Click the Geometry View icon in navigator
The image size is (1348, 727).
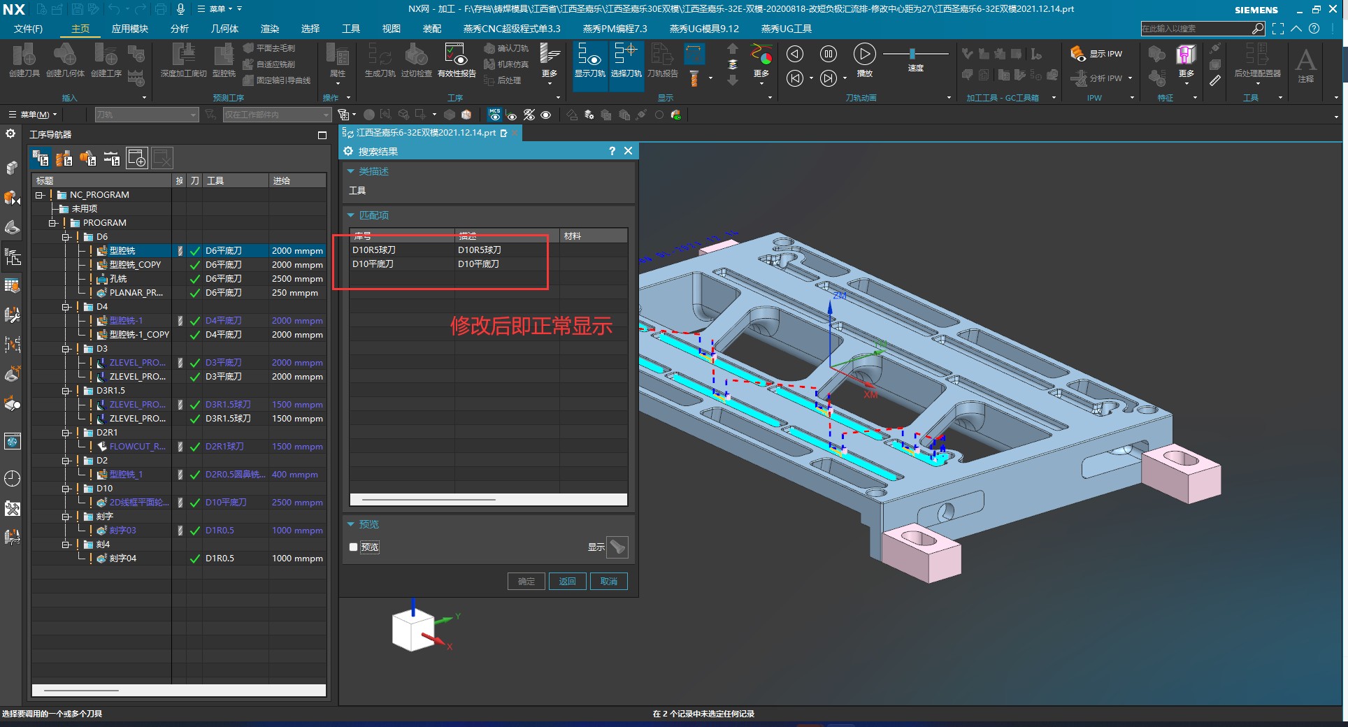tap(88, 159)
